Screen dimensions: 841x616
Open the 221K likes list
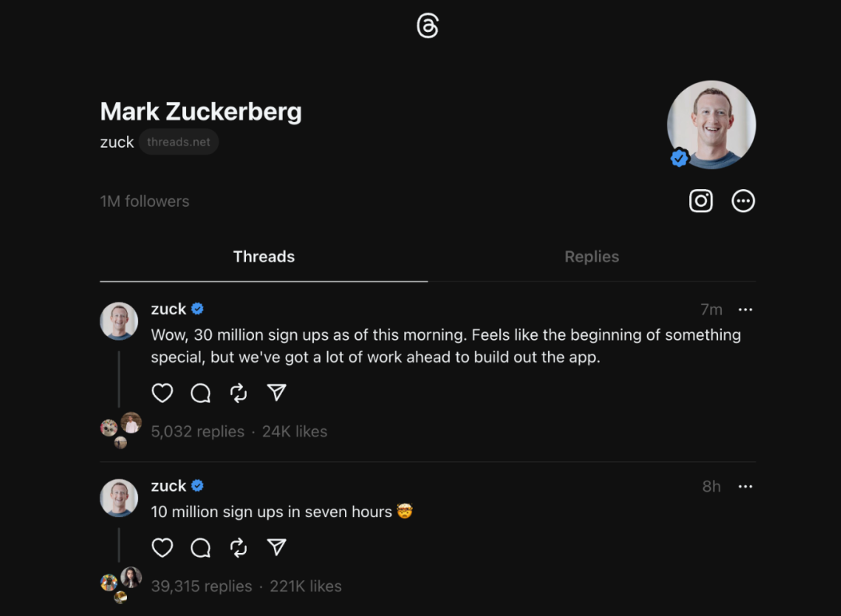305,586
